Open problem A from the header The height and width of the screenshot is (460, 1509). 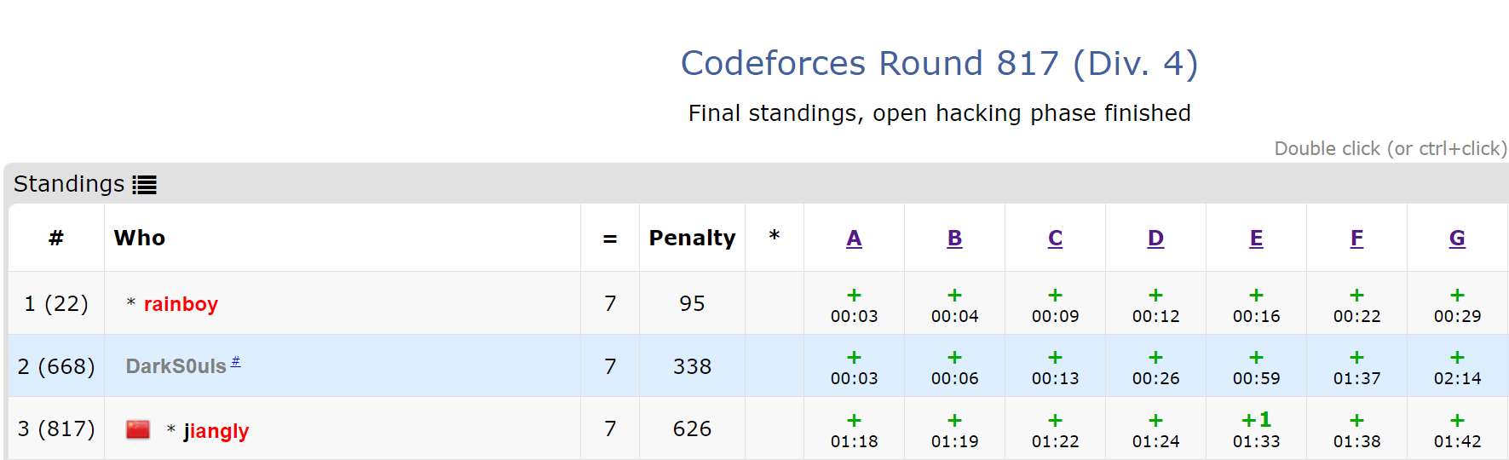coord(854,239)
